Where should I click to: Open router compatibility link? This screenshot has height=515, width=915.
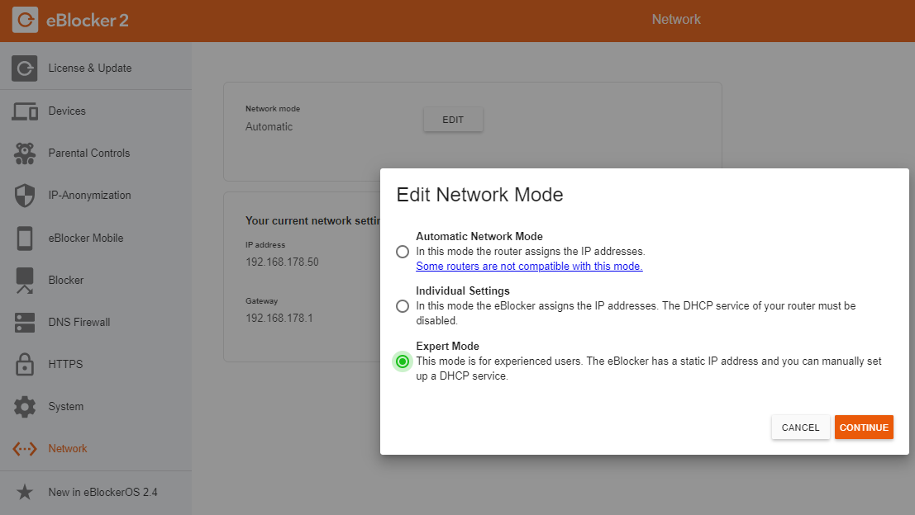coord(529,267)
